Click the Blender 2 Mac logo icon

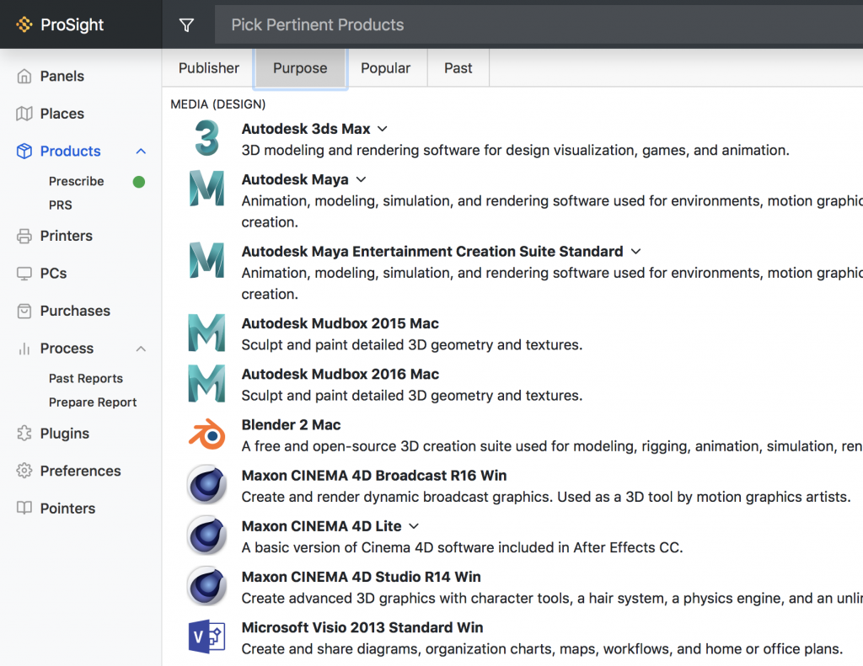tap(207, 434)
